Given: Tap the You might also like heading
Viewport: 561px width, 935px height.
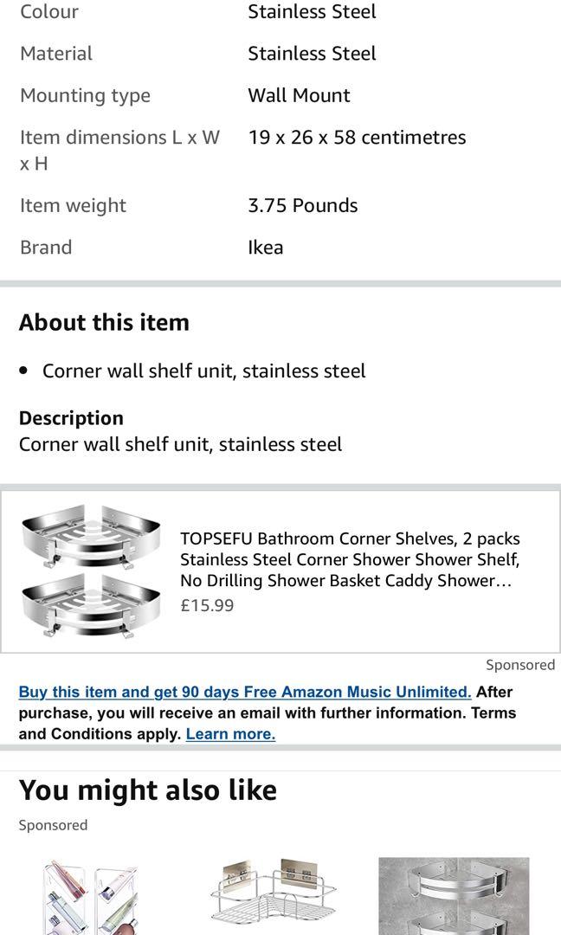Looking at the screenshot, I should [x=148, y=790].
